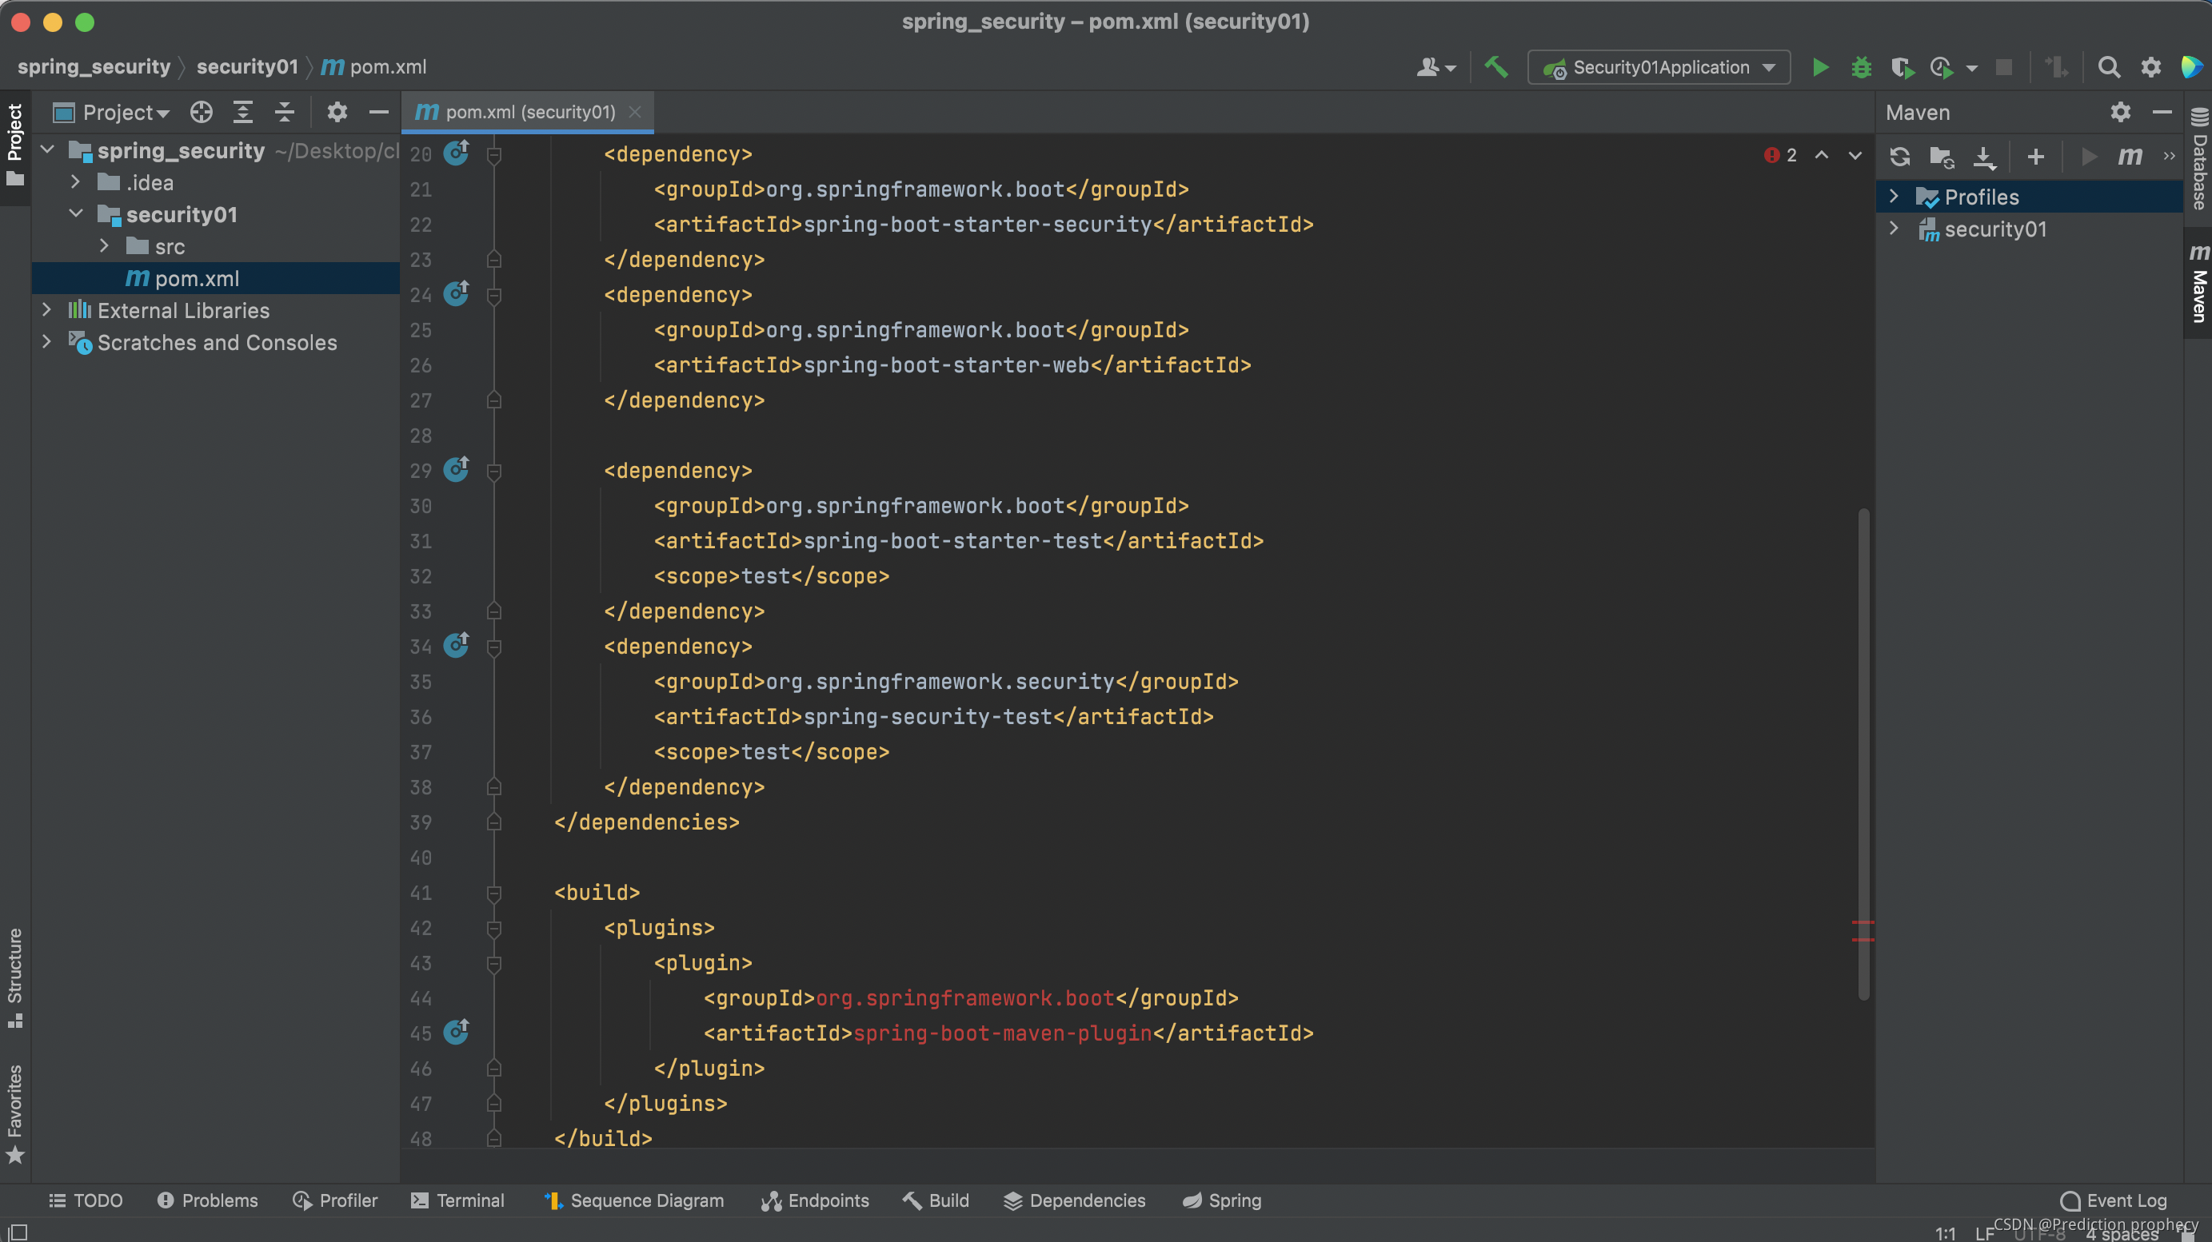Click the Build project hammer icon
This screenshot has width=2212, height=1242.
pyautogui.click(x=1497, y=67)
